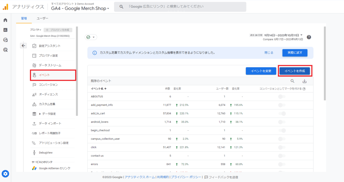Sort by event name column header

99,89
